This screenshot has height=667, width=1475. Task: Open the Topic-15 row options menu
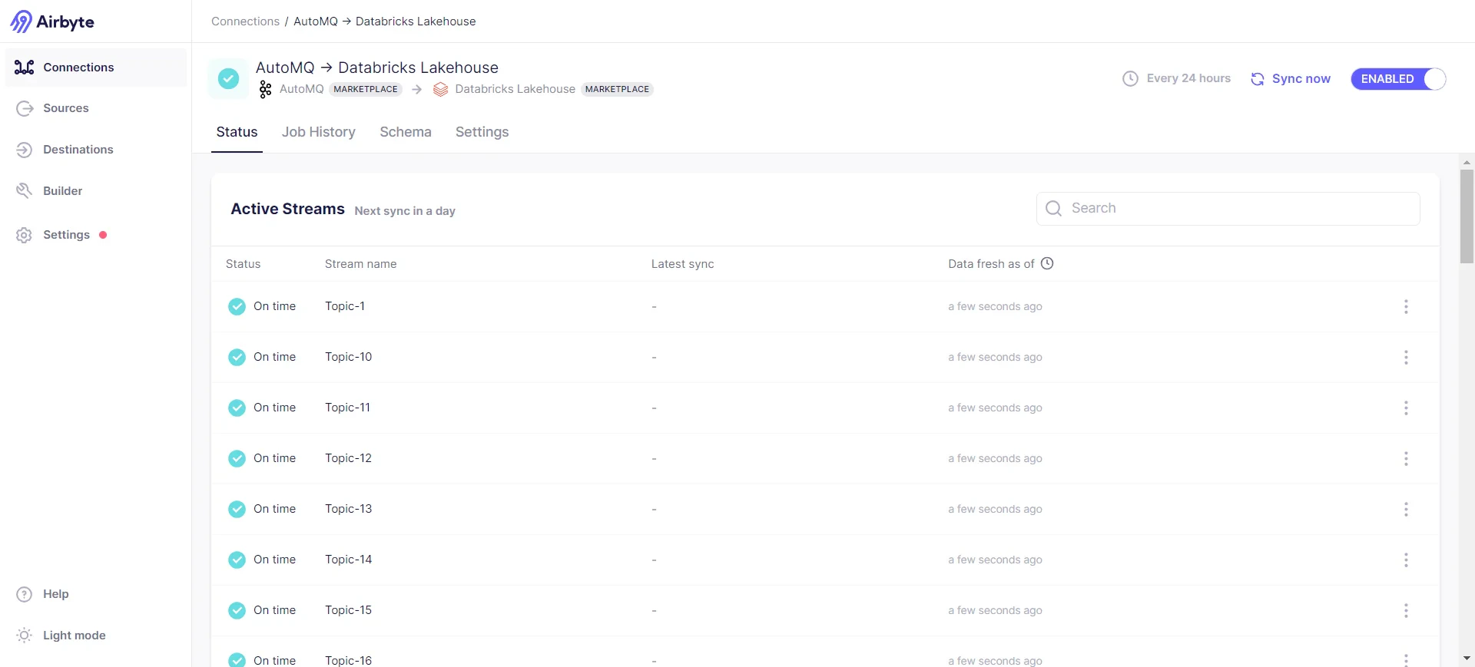(1406, 610)
